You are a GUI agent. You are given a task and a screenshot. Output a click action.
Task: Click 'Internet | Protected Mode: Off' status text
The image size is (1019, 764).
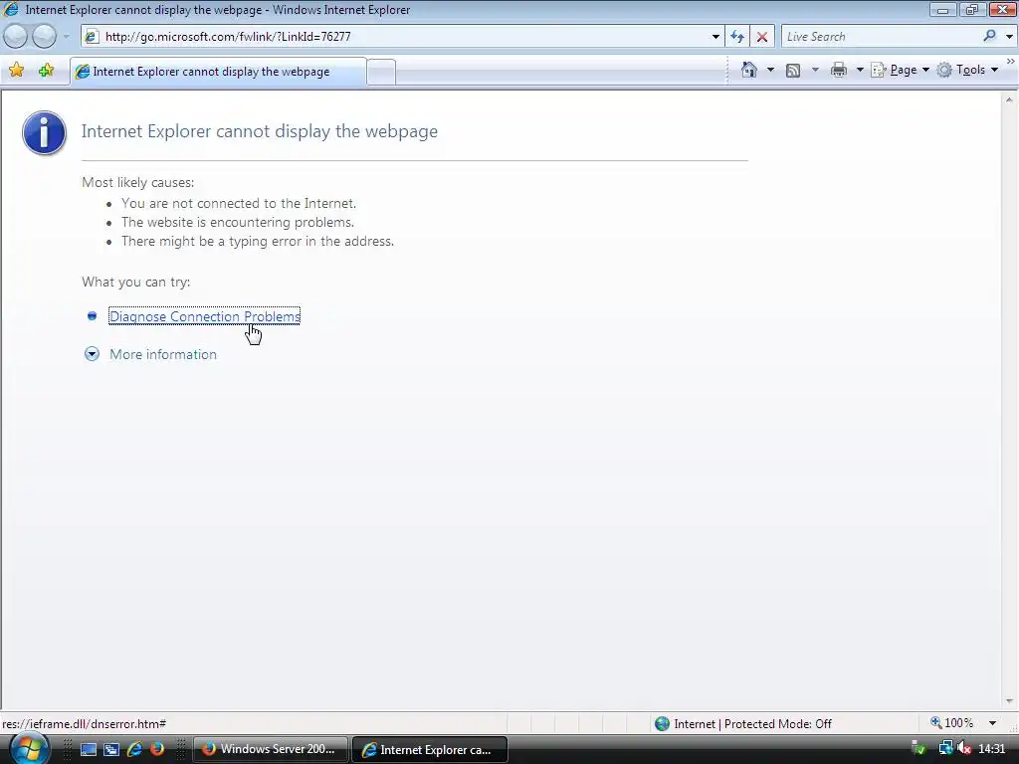point(752,724)
